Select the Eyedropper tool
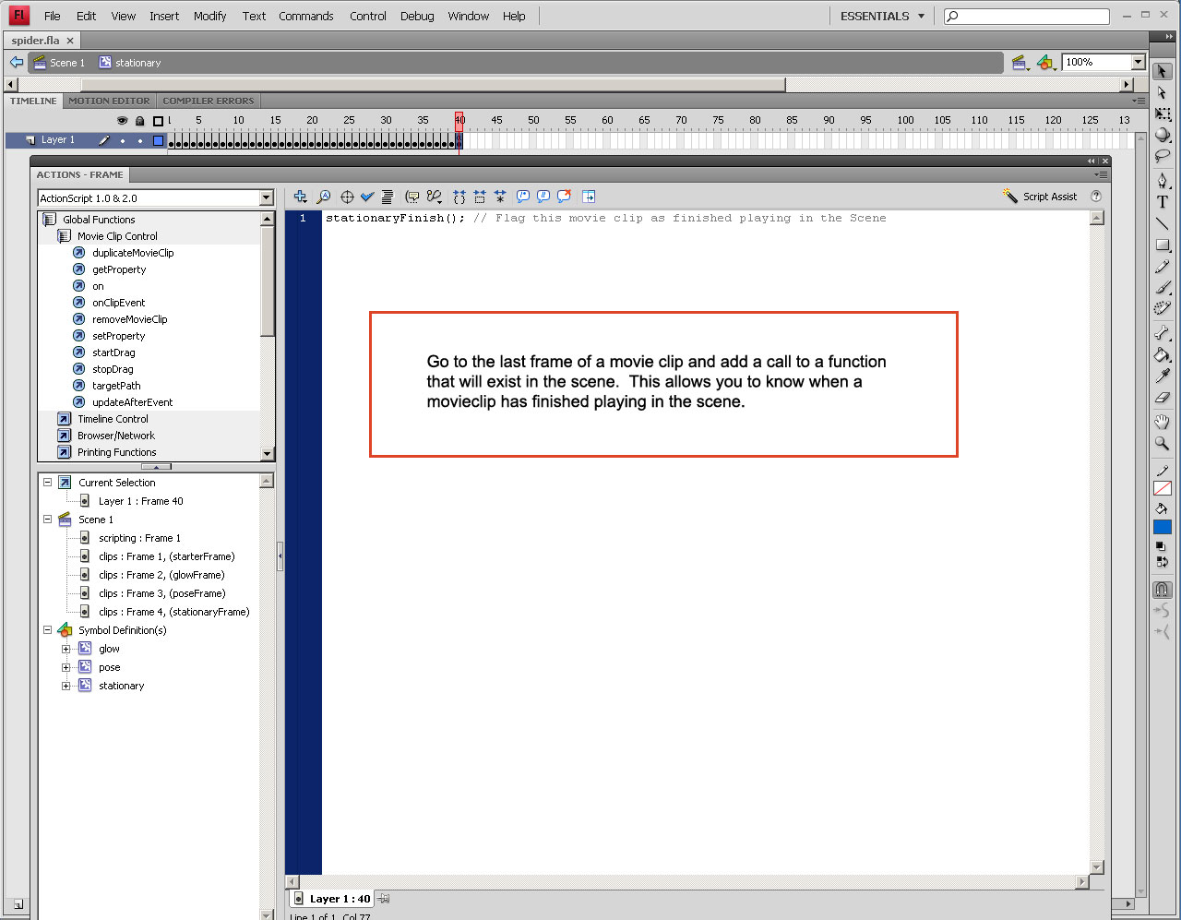Screen dimensions: 1181x920 [1162, 376]
